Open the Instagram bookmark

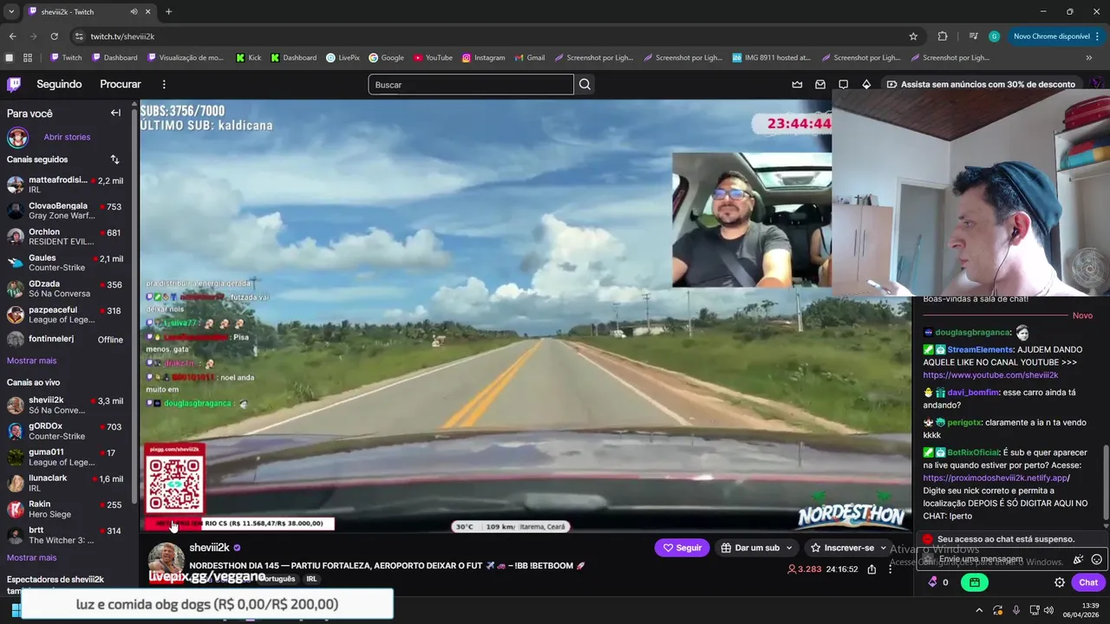pyautogui.click(x=483, y=58)
